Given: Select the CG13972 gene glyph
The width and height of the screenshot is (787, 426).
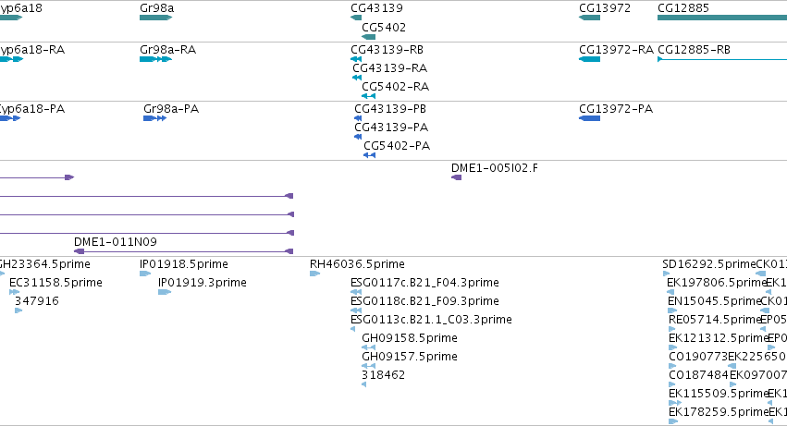Looking at the screenshot, I should coord(589,18).
